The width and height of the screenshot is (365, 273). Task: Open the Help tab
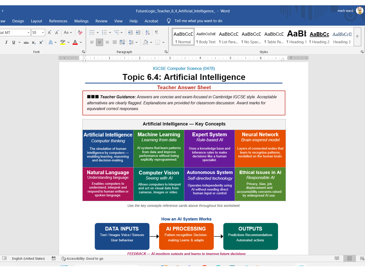134,21
